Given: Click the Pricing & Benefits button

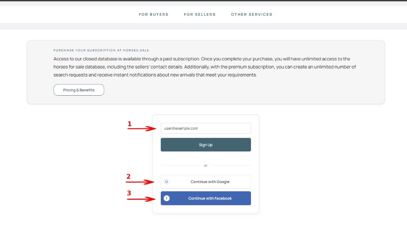Looking at the screenshot, I should 79,90.
